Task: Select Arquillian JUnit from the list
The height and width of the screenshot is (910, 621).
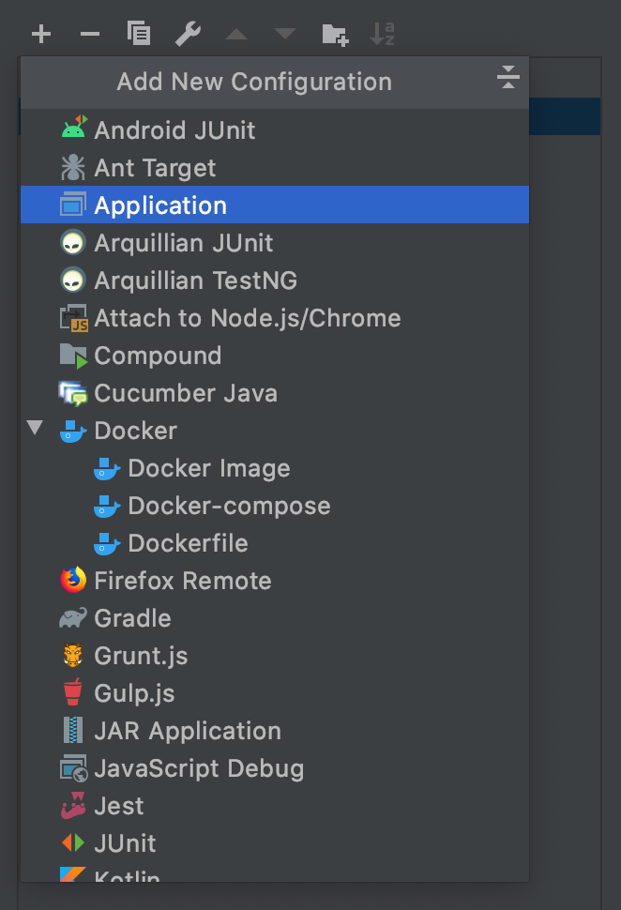Action: point(275,243)
